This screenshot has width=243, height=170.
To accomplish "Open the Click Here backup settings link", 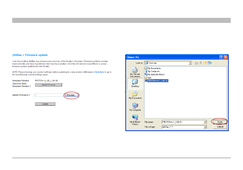I will point(99,72).
